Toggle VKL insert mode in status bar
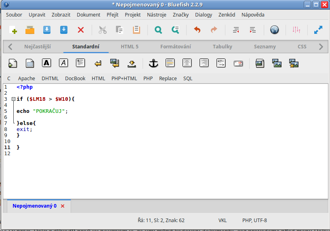 click(223, 220)
